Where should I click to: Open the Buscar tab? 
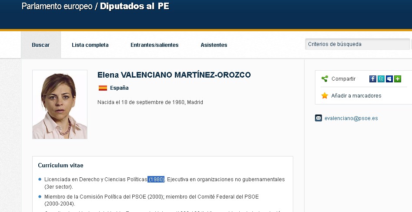pyautogui.click(x=41, y=45)
